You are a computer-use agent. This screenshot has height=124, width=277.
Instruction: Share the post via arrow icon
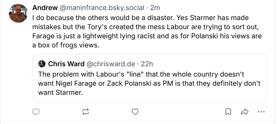point(244,112)
